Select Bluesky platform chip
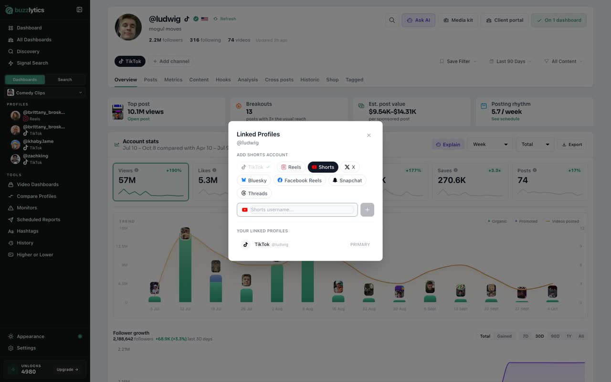Viewport: 611px width, 382px height. [254, 180]
